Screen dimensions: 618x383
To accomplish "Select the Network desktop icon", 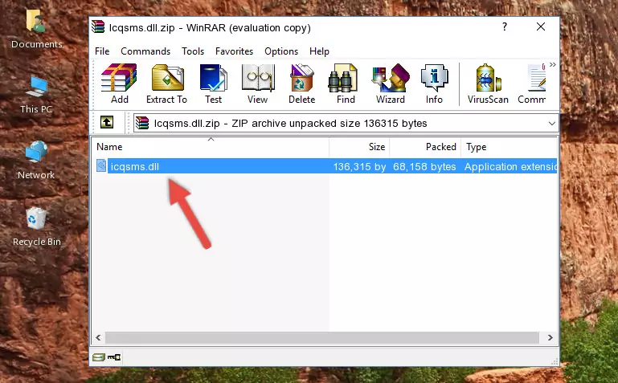I will [36, 160].
